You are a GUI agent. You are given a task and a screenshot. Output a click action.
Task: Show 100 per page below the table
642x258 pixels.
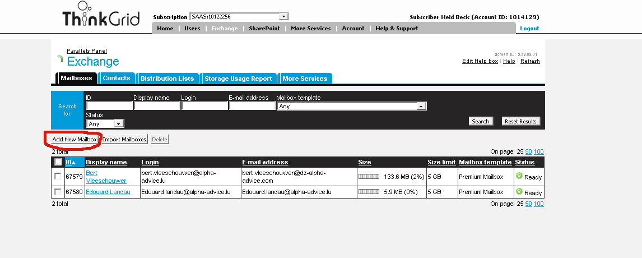538,204
